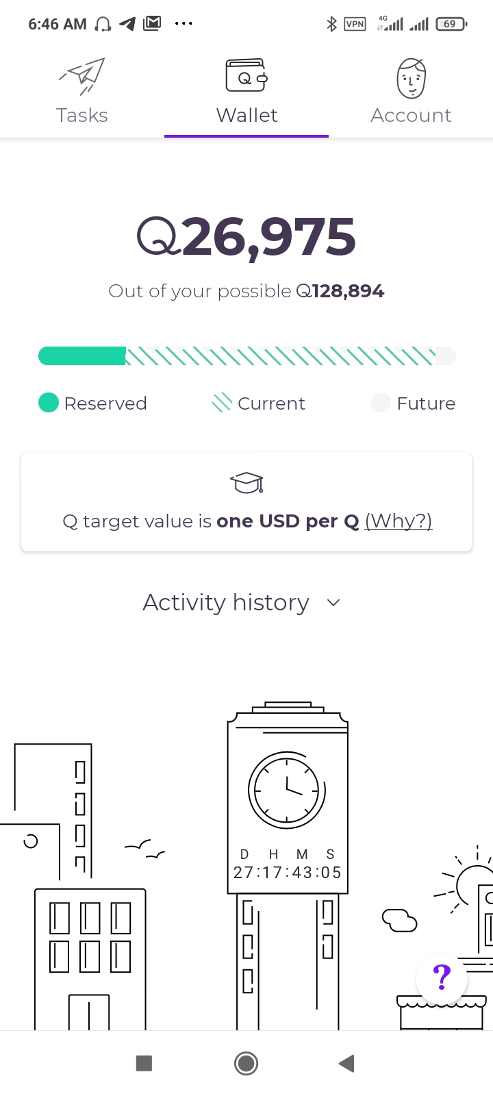This screenshot has height=1096, width=493.
Task: Tap the countdown timer 27:17:43:05
Action: pos(287,873)
